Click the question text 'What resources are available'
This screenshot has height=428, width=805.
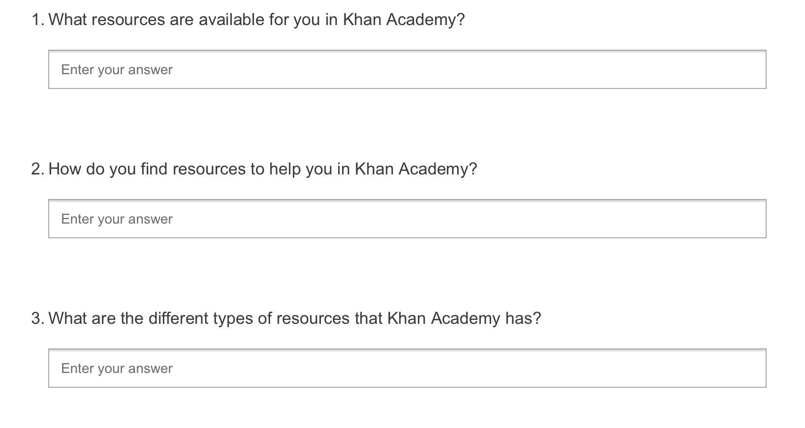tap(256, 20)
